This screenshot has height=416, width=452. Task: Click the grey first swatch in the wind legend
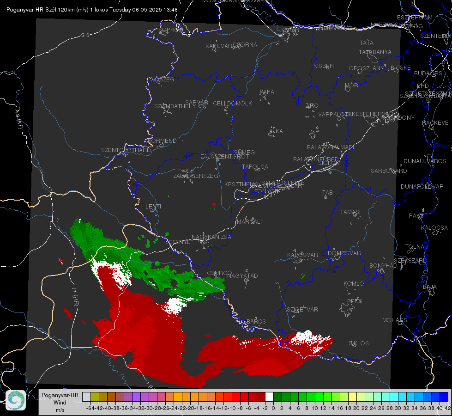point(86,397)
